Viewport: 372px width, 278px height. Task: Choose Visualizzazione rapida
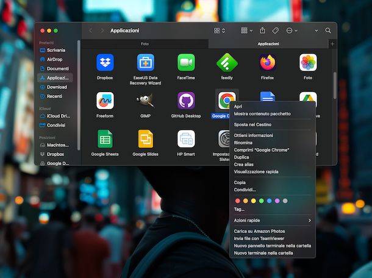click(x=273, y=172)
